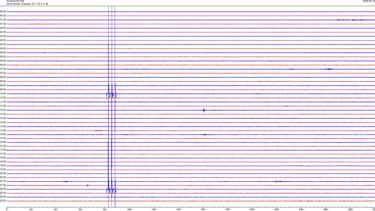The image size is (375, 211).
Task: Click the 12m axis label
Action: [154, 209]
